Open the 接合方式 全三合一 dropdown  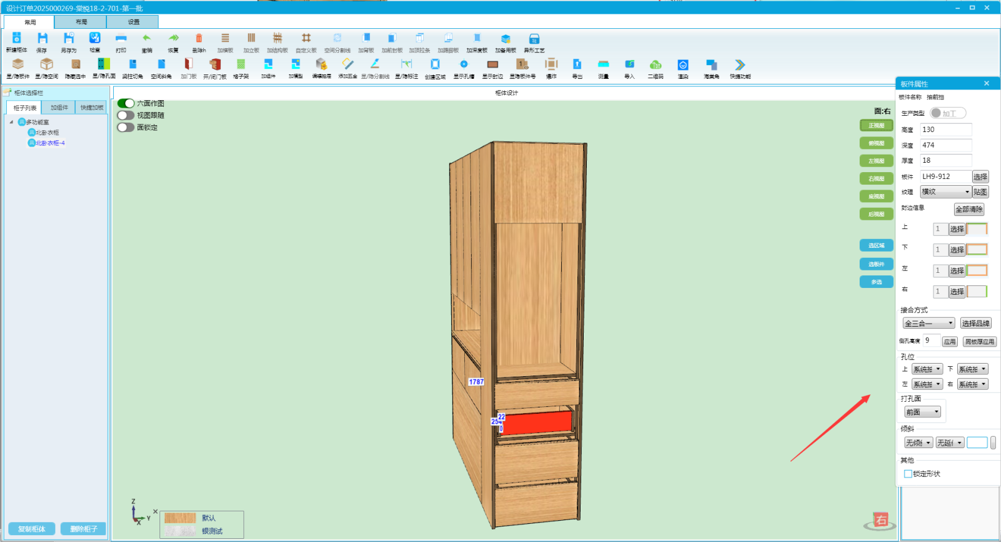coord(928,324)
